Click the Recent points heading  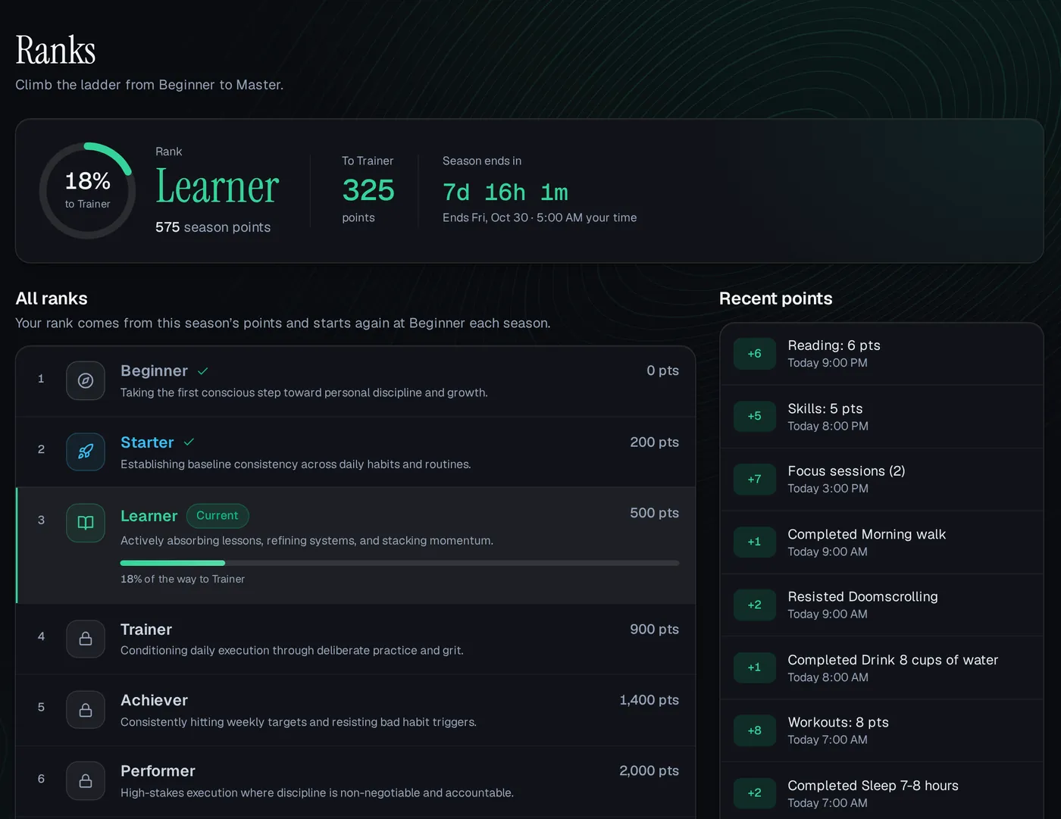[x=775, y=299]
